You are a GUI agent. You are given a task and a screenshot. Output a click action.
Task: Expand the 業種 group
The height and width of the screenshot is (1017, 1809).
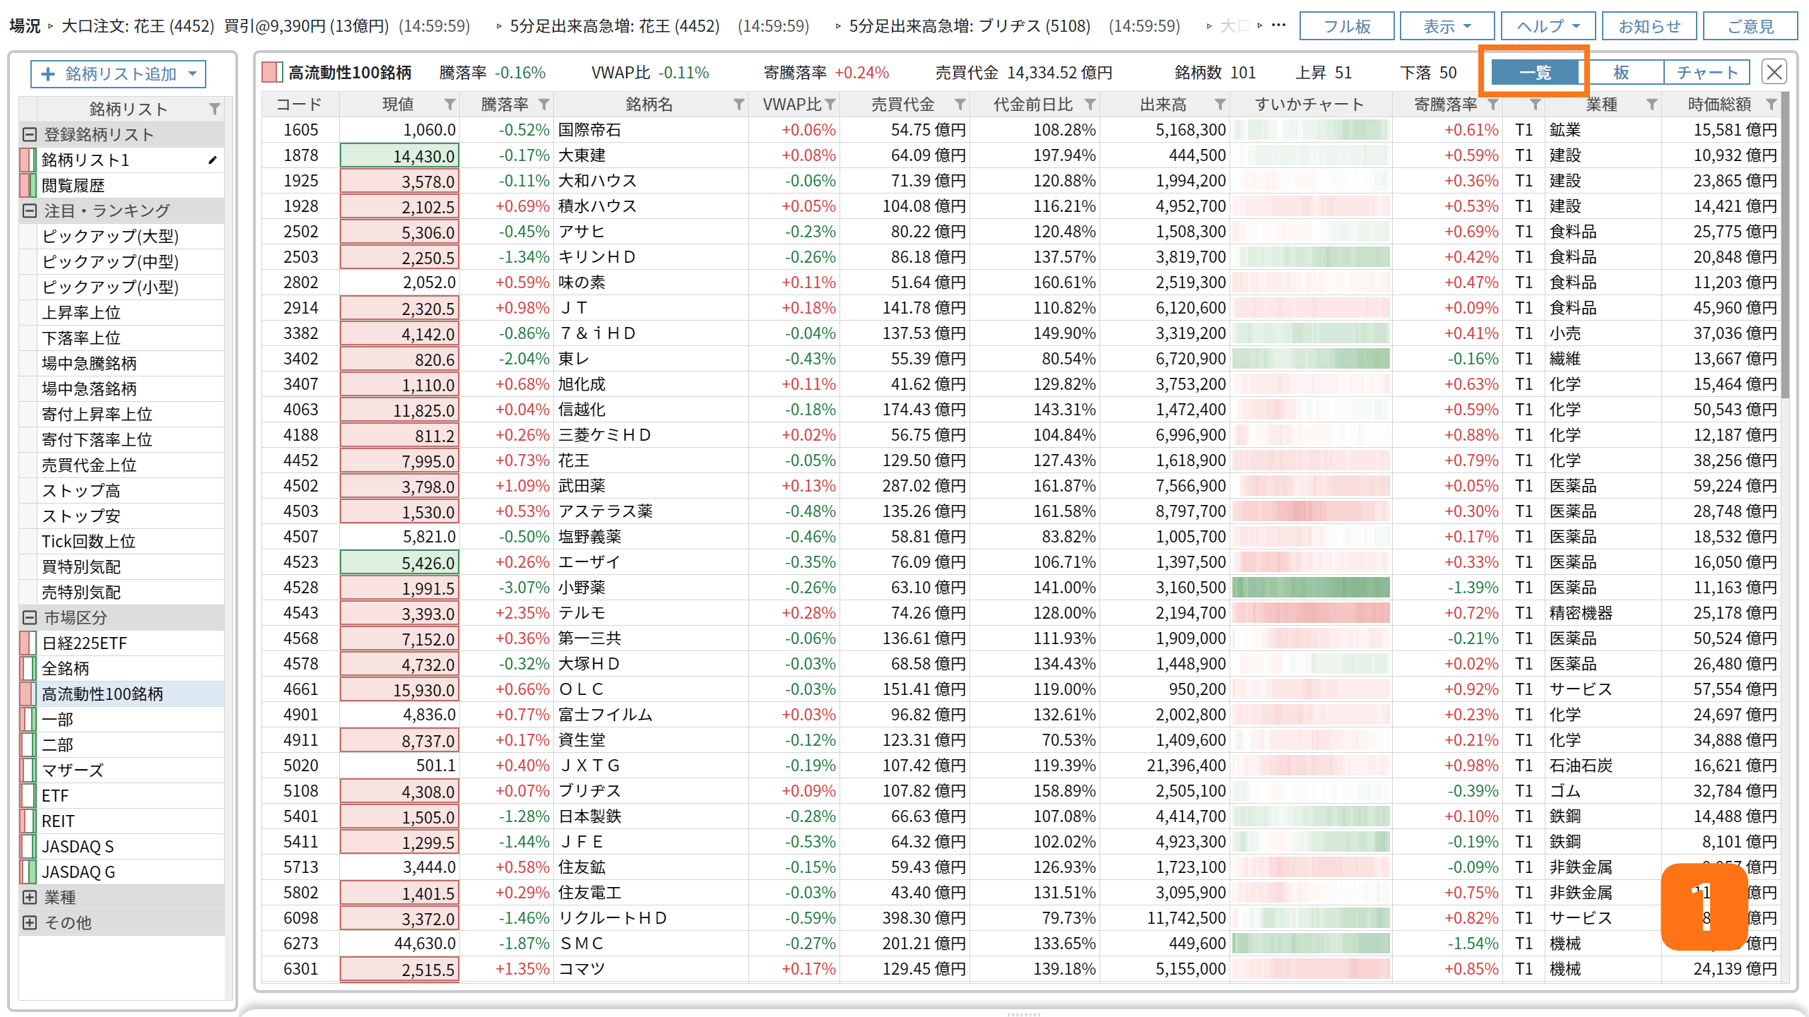pos(29,898)
